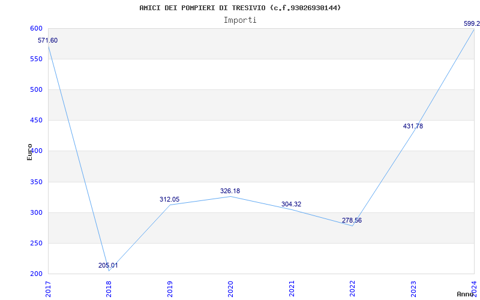This screenshot has width=480, height=300.
Task: Click the 2020 x-axis year label
Action: coord(230,289)
